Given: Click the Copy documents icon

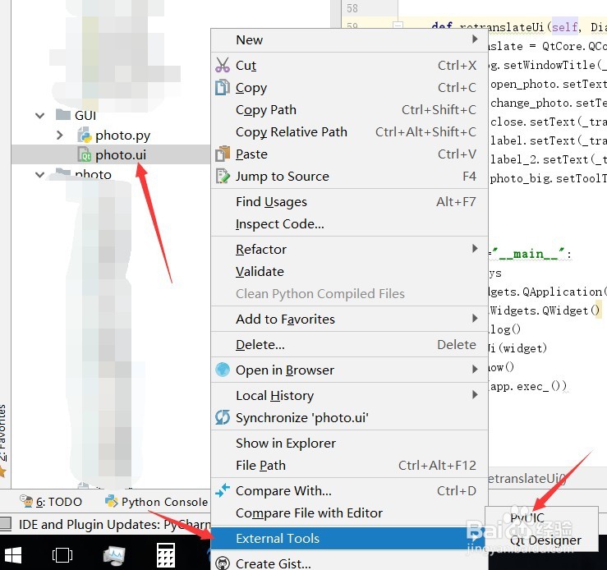Looking at the screenshot, I should coord(223,87).
